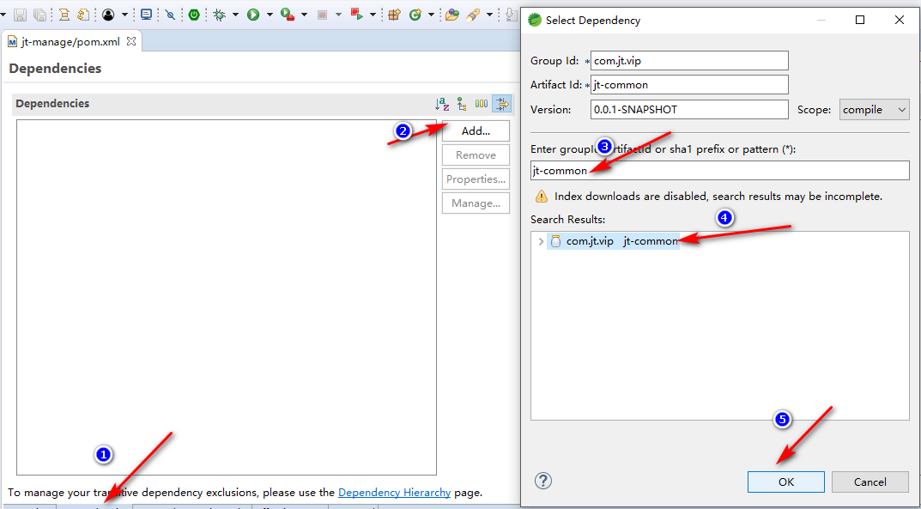Open the green Spring Boot dashboard icon

(x=194, y=15)
